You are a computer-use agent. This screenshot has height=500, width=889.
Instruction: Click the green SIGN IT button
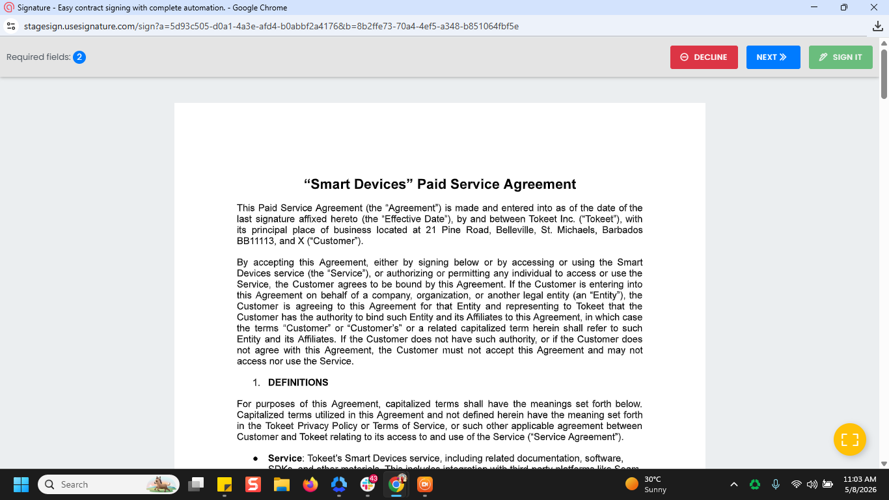(841, 57)
